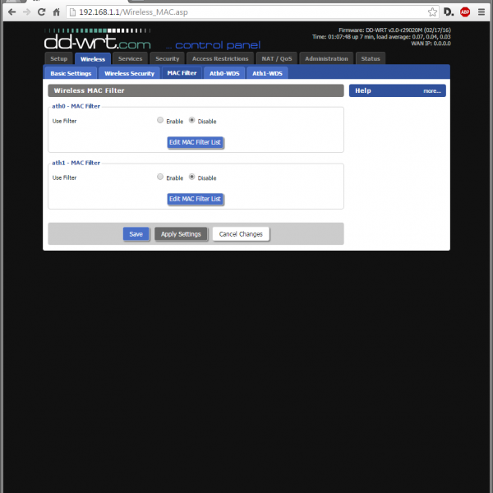Bookmark this page with the star icon
493x493 pixels.
pyautogui.click(x=432, y=12)
